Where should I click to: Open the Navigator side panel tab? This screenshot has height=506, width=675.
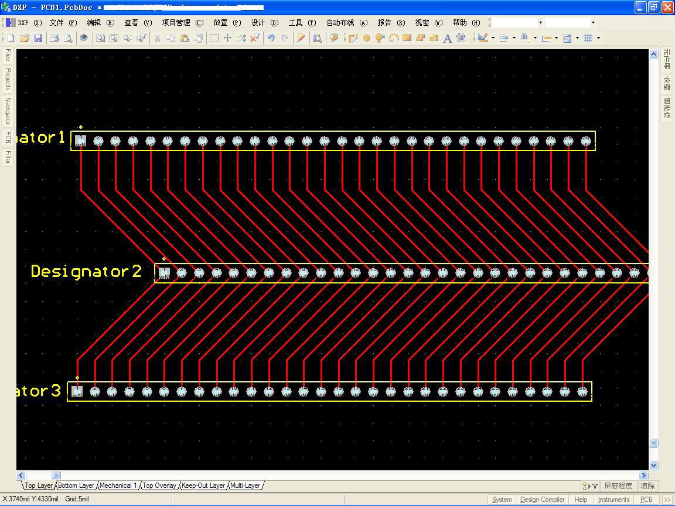coord(8,111)
